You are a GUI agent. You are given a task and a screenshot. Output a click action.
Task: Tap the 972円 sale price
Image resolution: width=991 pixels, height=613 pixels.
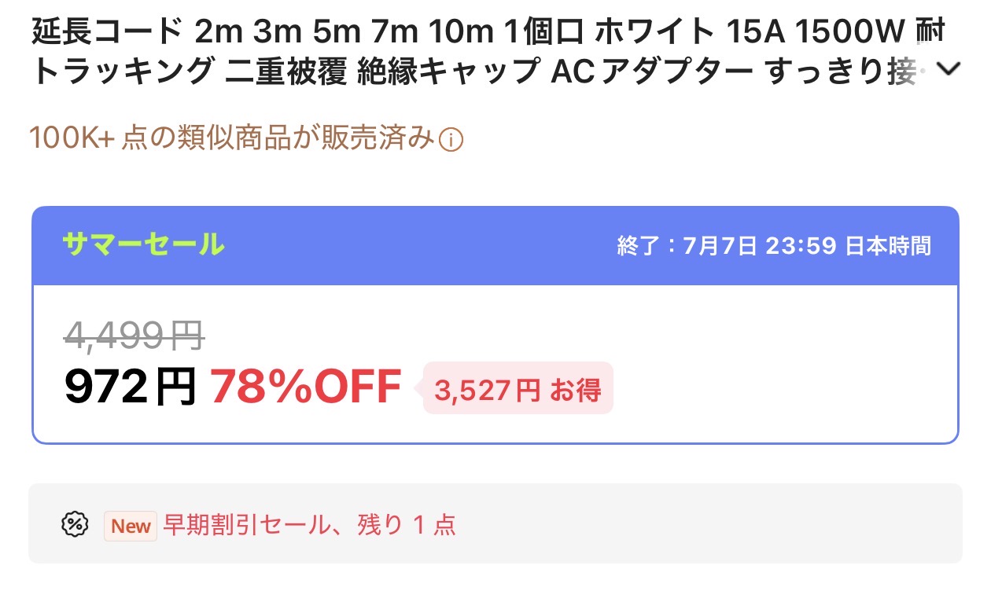130,387
